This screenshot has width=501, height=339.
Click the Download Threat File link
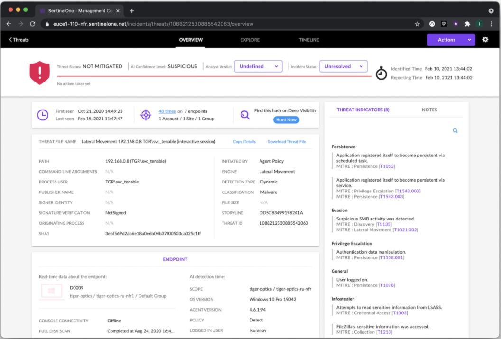pos(287,142)
